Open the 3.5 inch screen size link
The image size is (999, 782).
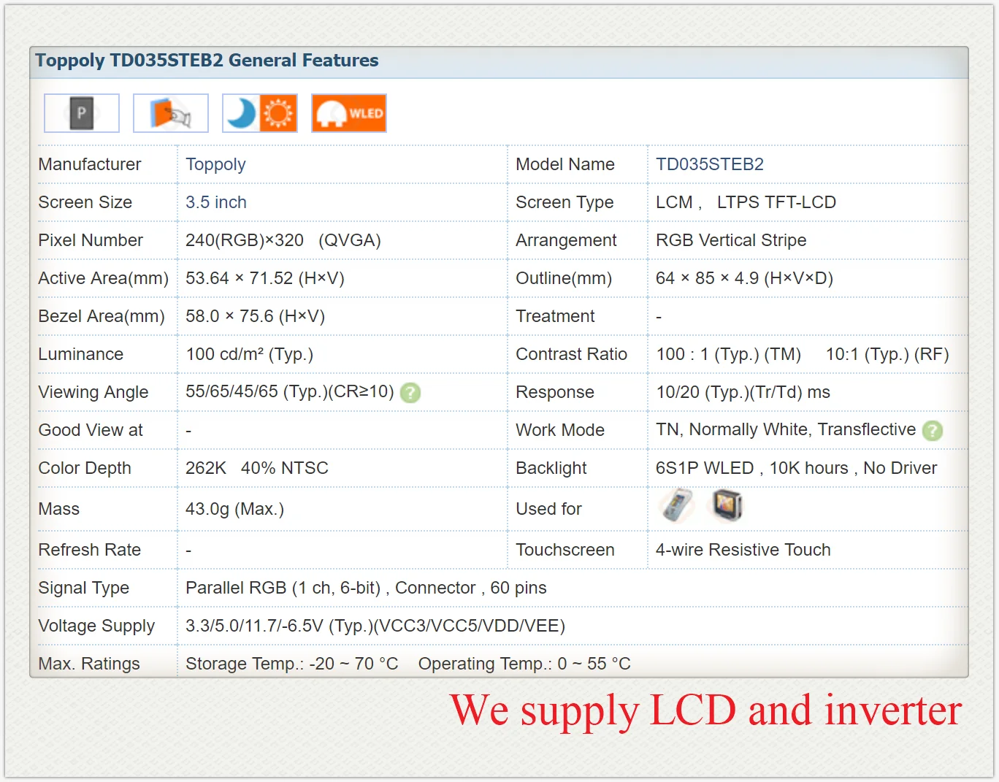pyautogui.click(x=216, y=202)
